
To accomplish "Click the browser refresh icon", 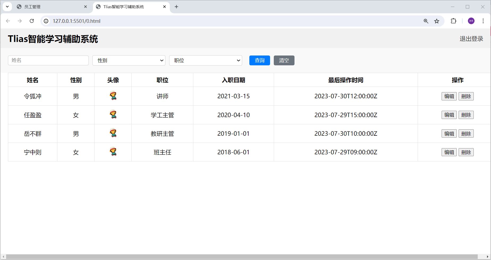I will (x=32, y=21).
